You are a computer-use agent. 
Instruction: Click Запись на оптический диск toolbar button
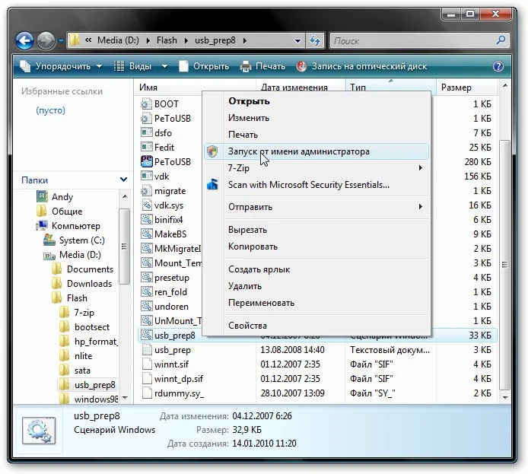point(362,66)
